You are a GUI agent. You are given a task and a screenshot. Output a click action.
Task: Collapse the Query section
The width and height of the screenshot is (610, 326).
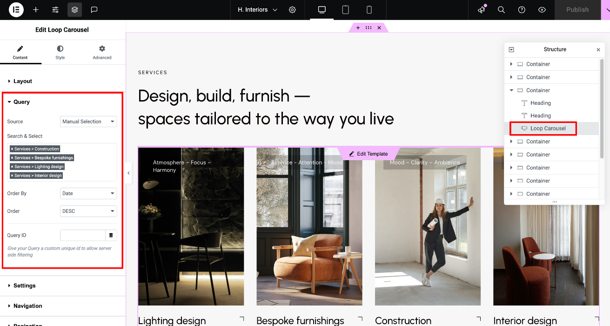point(62,102)
